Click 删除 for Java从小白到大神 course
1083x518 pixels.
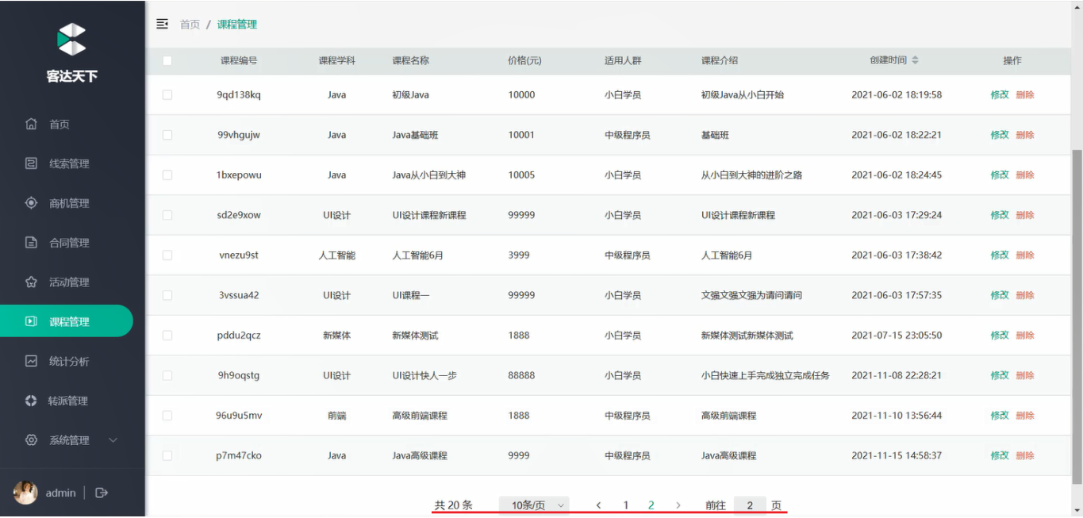click(1025, 175)
